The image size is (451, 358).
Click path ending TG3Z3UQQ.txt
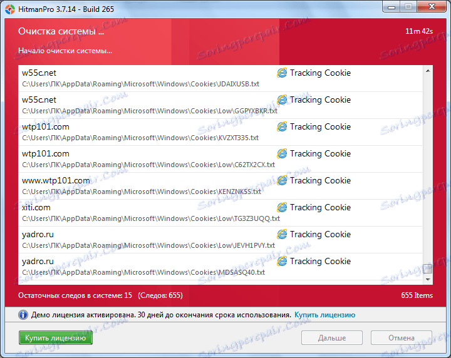pos(151,218)
